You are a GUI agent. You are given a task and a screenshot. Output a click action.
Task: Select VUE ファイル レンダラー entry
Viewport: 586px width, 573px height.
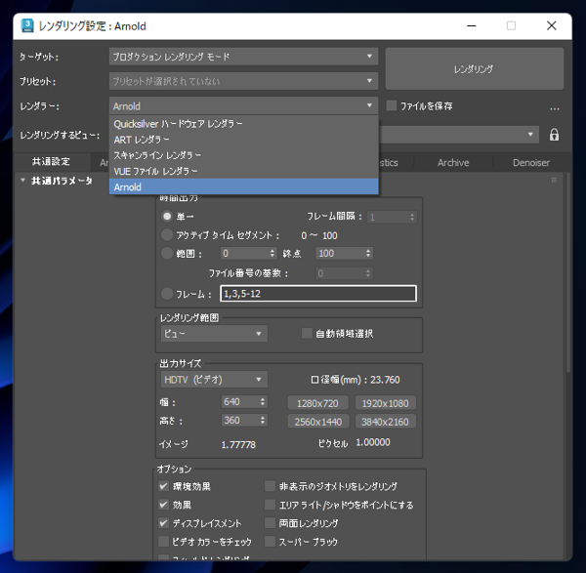point(243,171)
